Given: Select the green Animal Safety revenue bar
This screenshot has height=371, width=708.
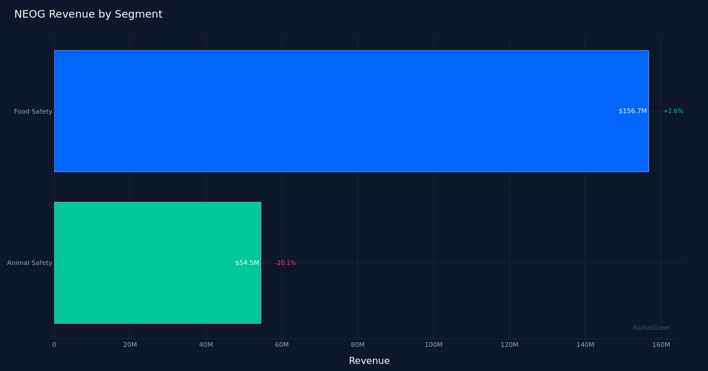Looking at the screenshot, I should point(158,263).
